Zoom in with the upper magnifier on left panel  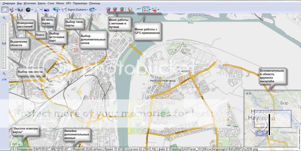pos(4,18)
